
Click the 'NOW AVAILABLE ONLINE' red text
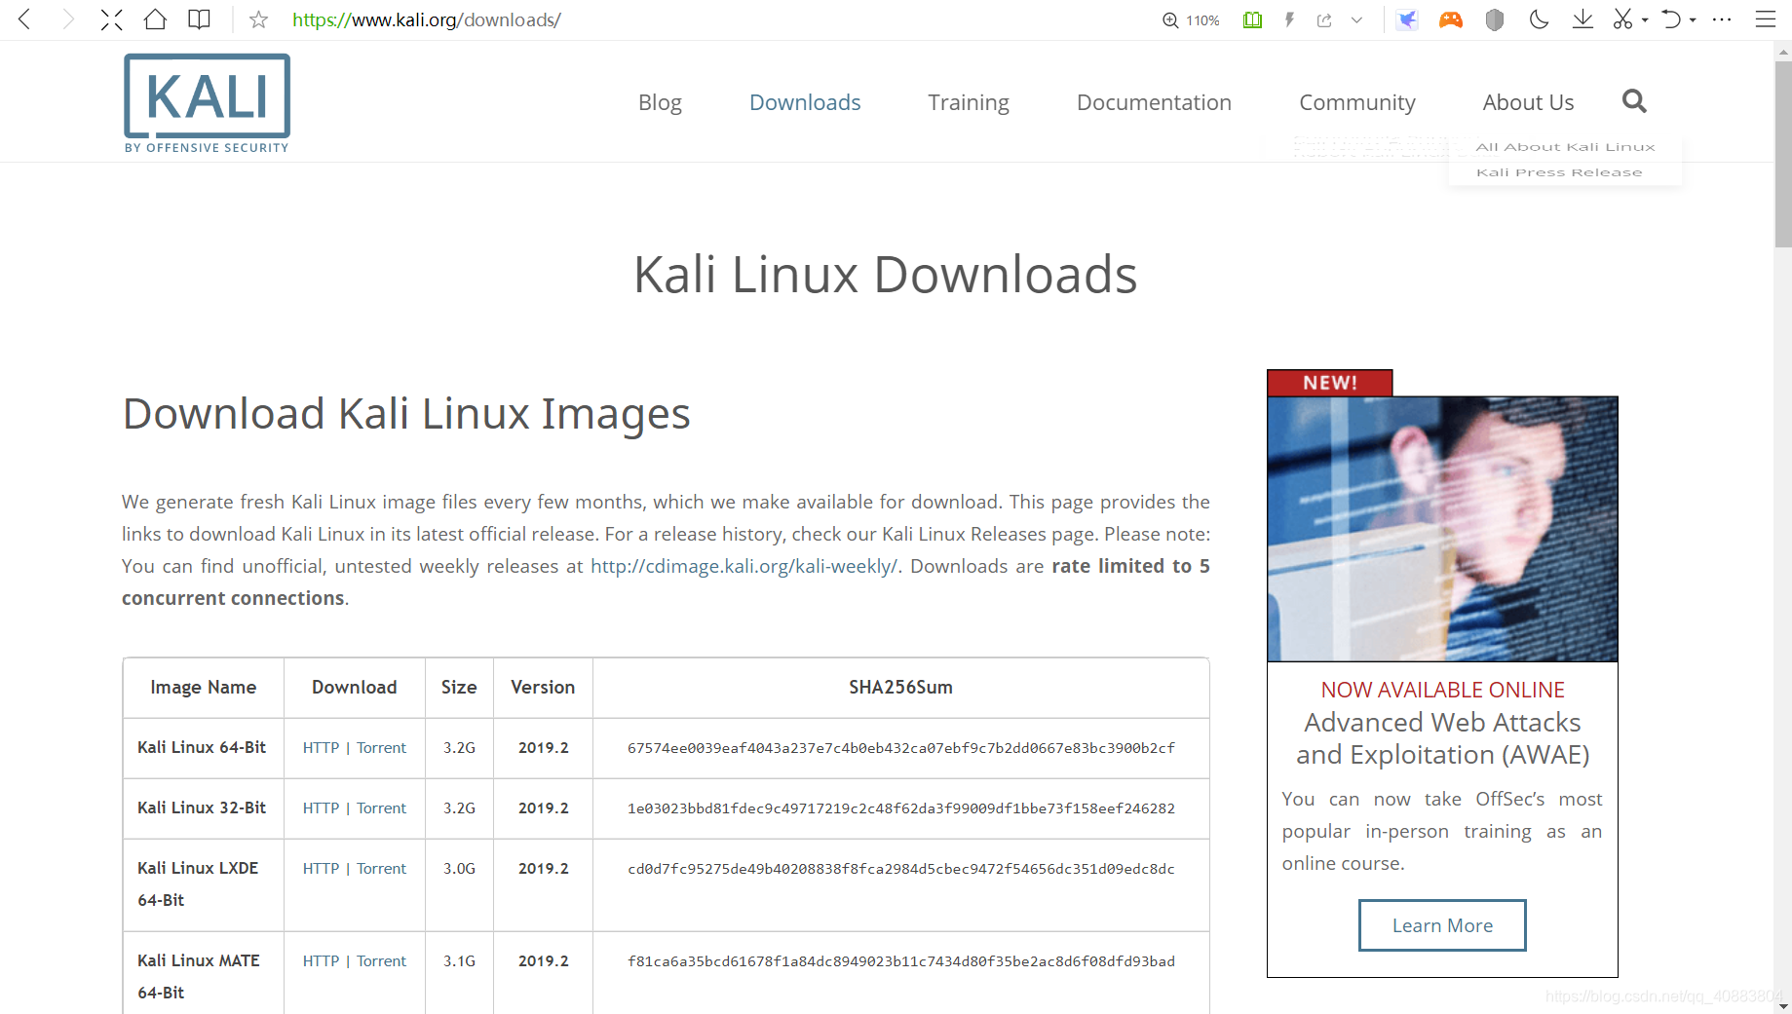pos(1442,690)
